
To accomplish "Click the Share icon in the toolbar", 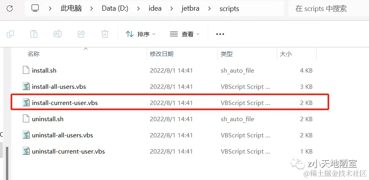I will coord(81,34).
